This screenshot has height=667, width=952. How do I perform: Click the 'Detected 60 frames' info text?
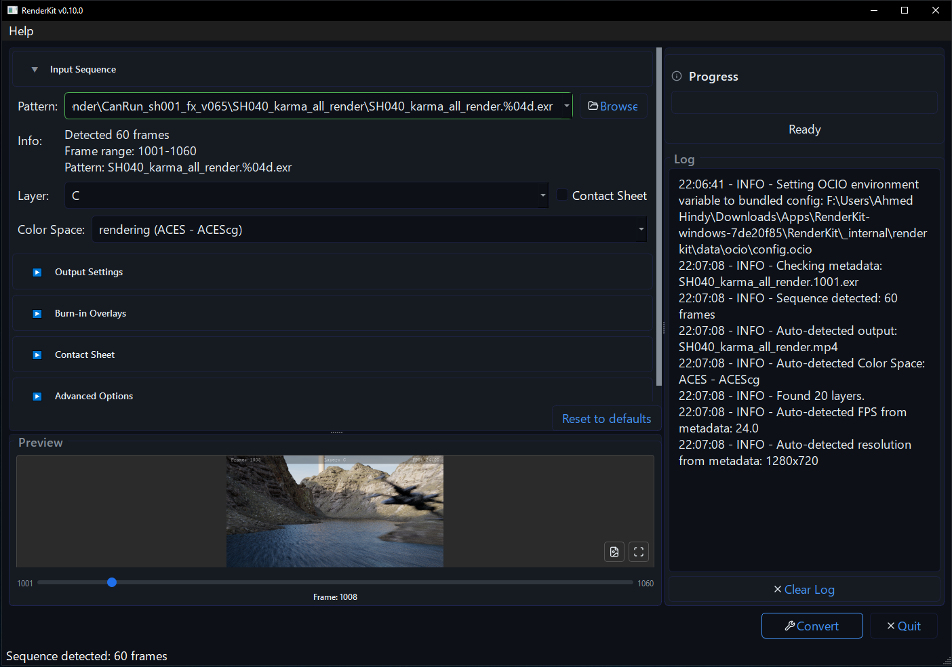[117, 135]
